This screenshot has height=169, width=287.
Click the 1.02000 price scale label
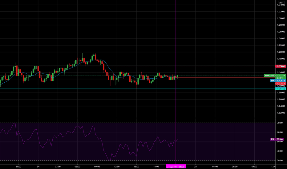(x=281, y=113)
